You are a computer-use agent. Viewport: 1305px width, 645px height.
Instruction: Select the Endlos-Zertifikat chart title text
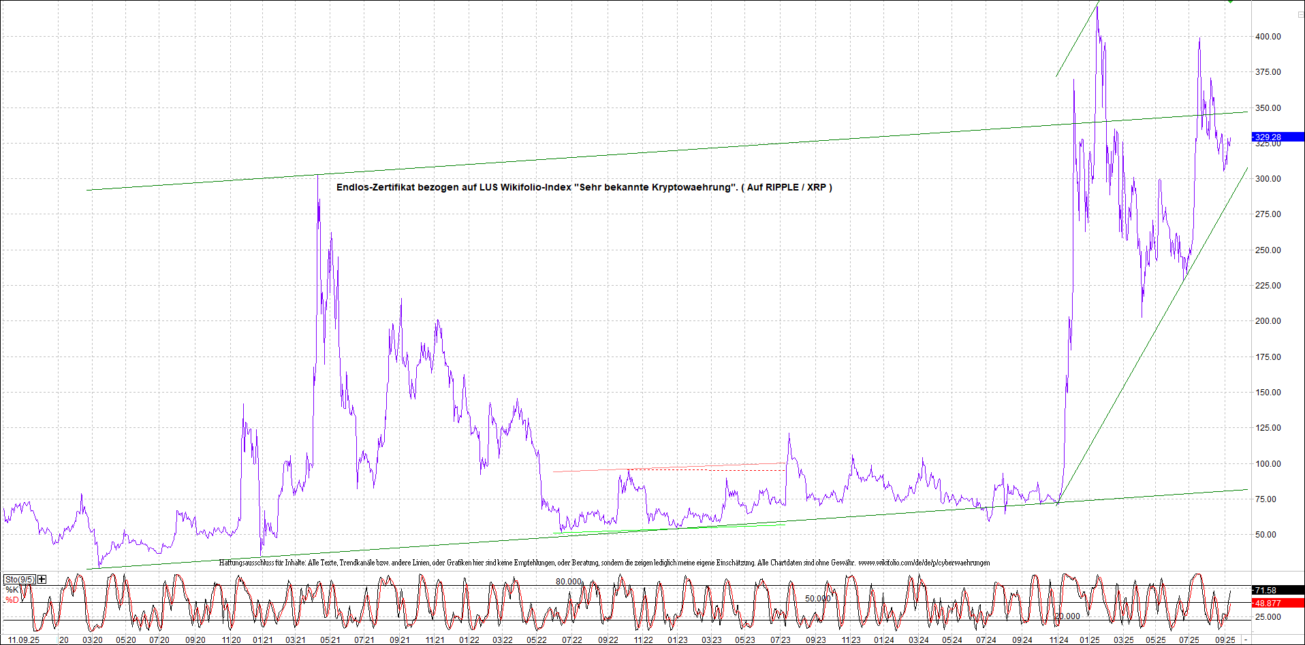point(584,187)
